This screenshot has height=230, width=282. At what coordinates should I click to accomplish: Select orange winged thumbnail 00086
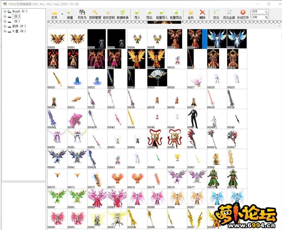(177, 199)
